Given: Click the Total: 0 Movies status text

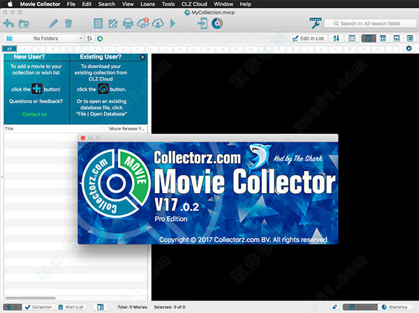Looking at the screenshot, I should [132, 307].
